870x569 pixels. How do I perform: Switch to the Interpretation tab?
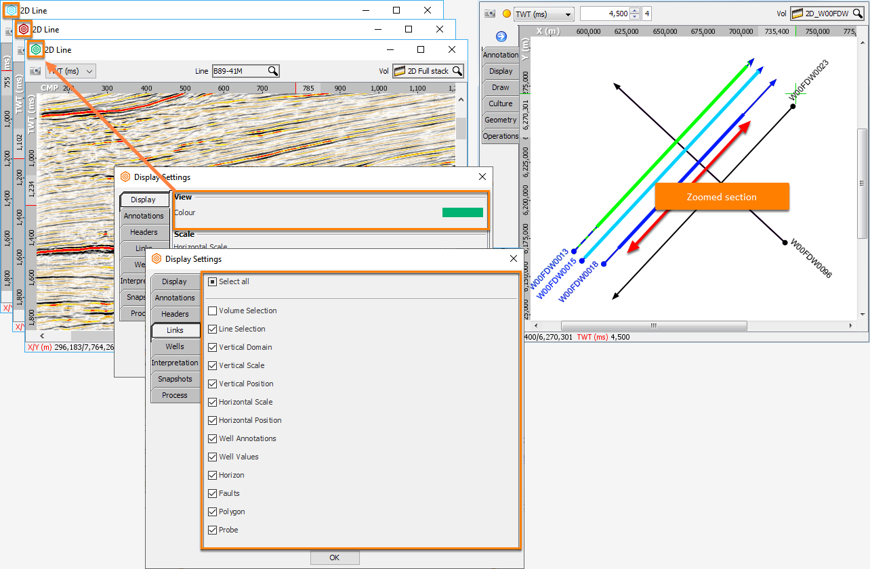coord(175,363)
